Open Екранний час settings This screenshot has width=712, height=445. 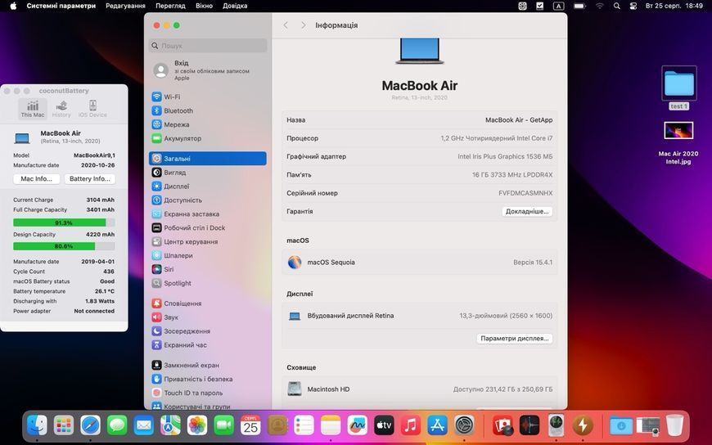point(208,345)
